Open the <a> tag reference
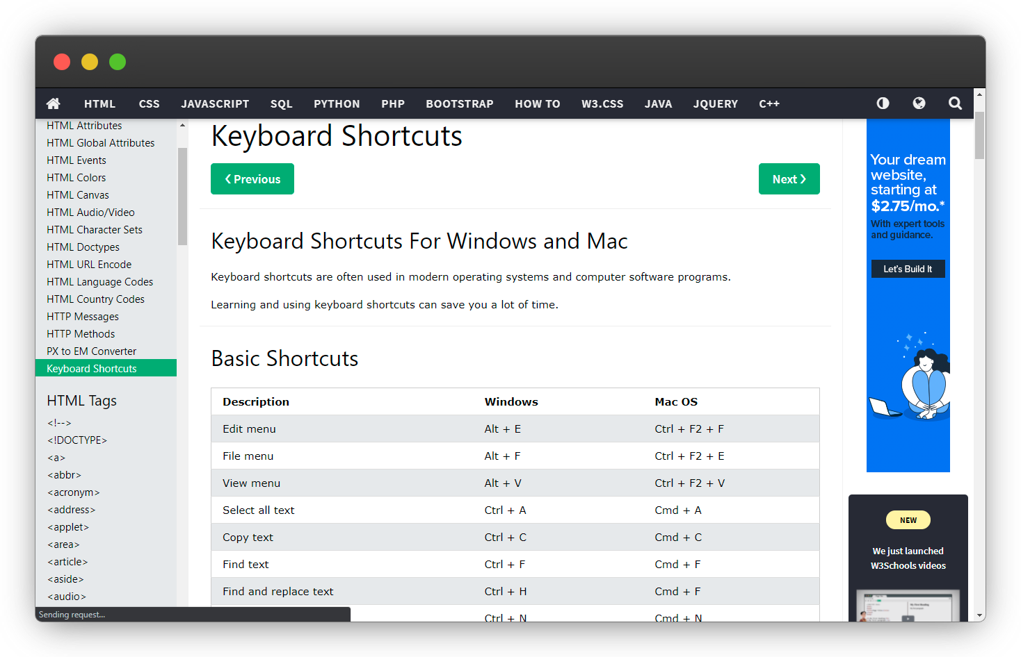Viewport: 1021px width, 657px height. pyautogui.click(x=56, y=458)
